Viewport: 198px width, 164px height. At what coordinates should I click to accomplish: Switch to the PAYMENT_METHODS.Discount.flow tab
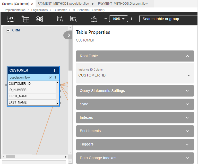tap(123, 4)
